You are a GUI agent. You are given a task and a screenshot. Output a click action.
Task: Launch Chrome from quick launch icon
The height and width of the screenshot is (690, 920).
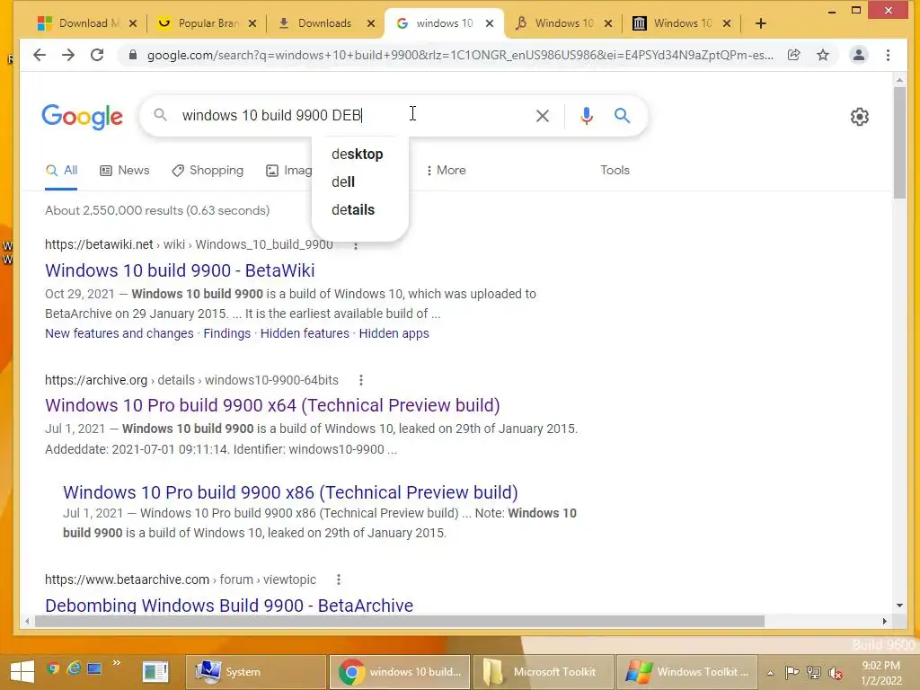[53, 668]
